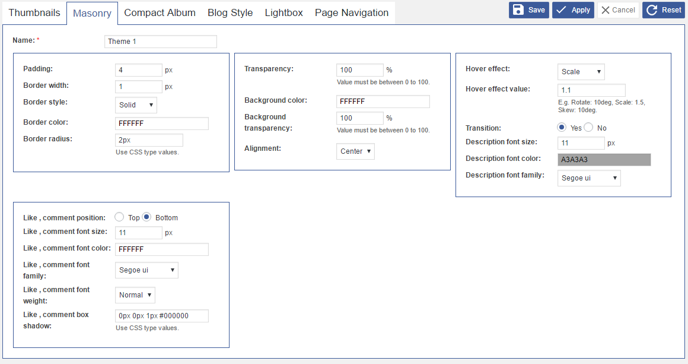This screenshot has height=364, width=688.
Task: Click the theme Name input field
Action: click(x=160, y=42)
